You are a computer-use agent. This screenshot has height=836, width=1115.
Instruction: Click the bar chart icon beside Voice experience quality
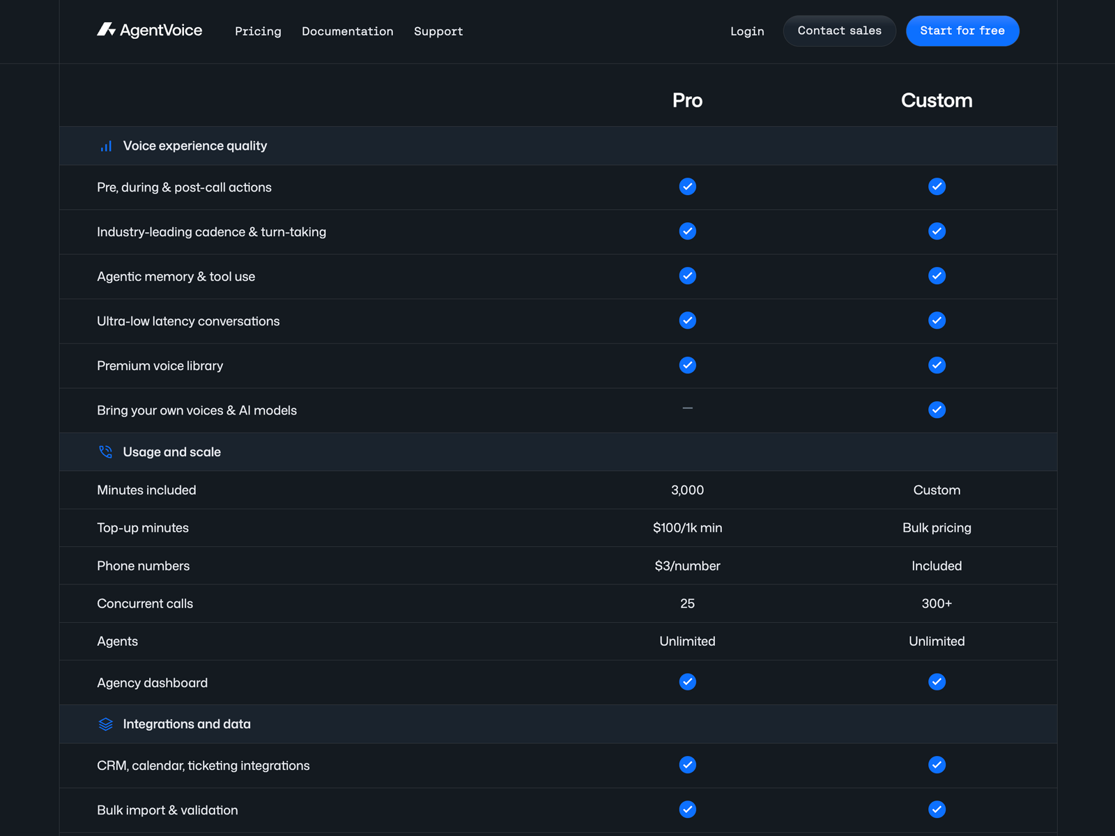[105, 146]
